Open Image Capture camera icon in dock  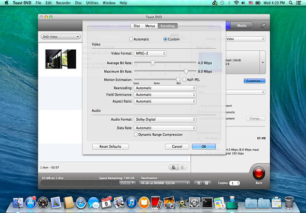[x=169, y=203]
